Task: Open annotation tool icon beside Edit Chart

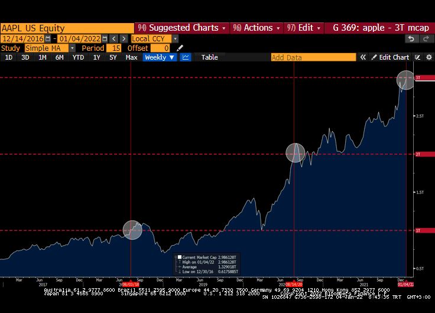Action: coord(417,57)
